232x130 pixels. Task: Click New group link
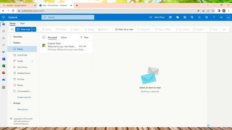22,109
